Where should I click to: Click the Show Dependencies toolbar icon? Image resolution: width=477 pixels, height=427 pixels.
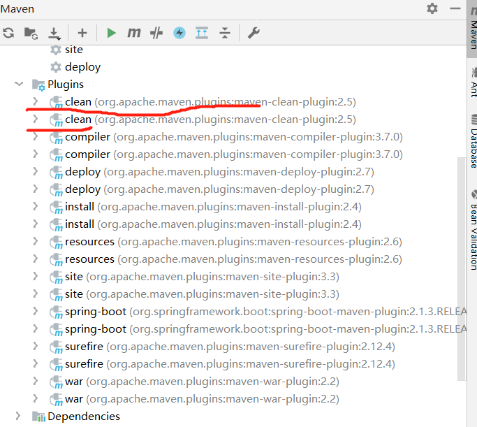pyautogui.click(x=202, y=33)
